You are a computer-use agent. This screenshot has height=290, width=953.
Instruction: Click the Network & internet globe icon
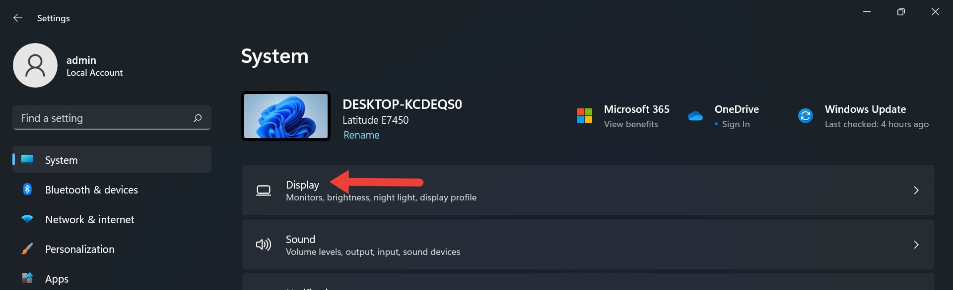tap(27, 219)
